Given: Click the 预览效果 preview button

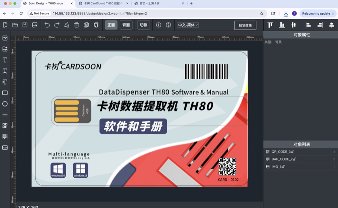Looking at the screenshot, I should point(245,25).
